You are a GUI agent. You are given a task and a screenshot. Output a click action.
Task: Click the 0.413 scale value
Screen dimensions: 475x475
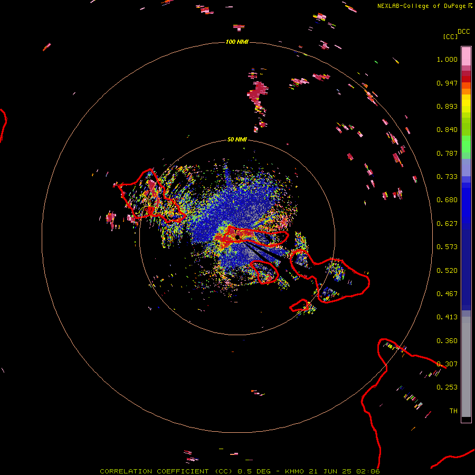coord(447,317)
